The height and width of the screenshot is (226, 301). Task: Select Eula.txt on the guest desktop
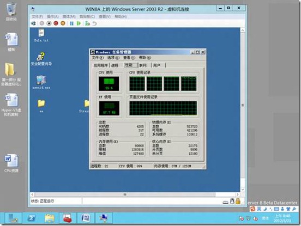point(41,35)
